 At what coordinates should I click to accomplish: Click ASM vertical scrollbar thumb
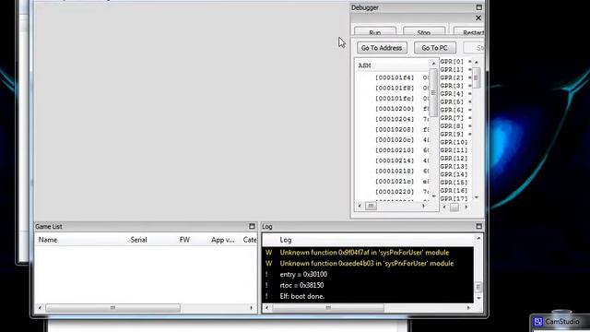pos(433,92)
